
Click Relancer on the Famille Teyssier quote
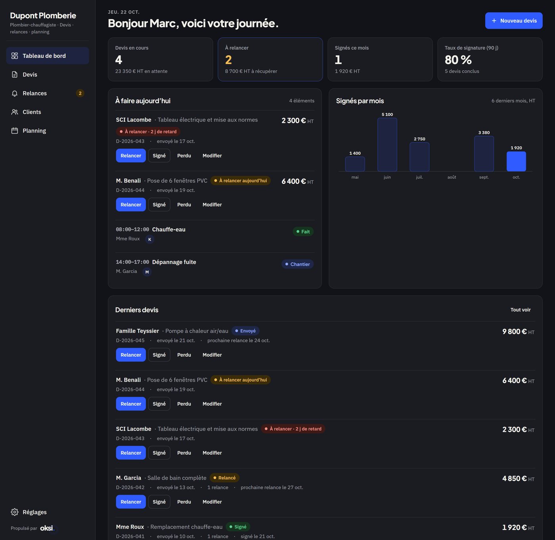click(131, 355)
